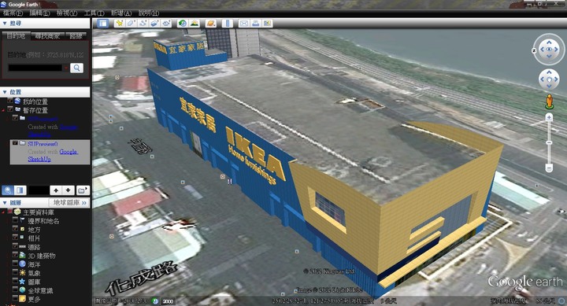Toggle 暫存位置 checkbox
The width and height of the screenshot is (567, 306).
[10, 109]
